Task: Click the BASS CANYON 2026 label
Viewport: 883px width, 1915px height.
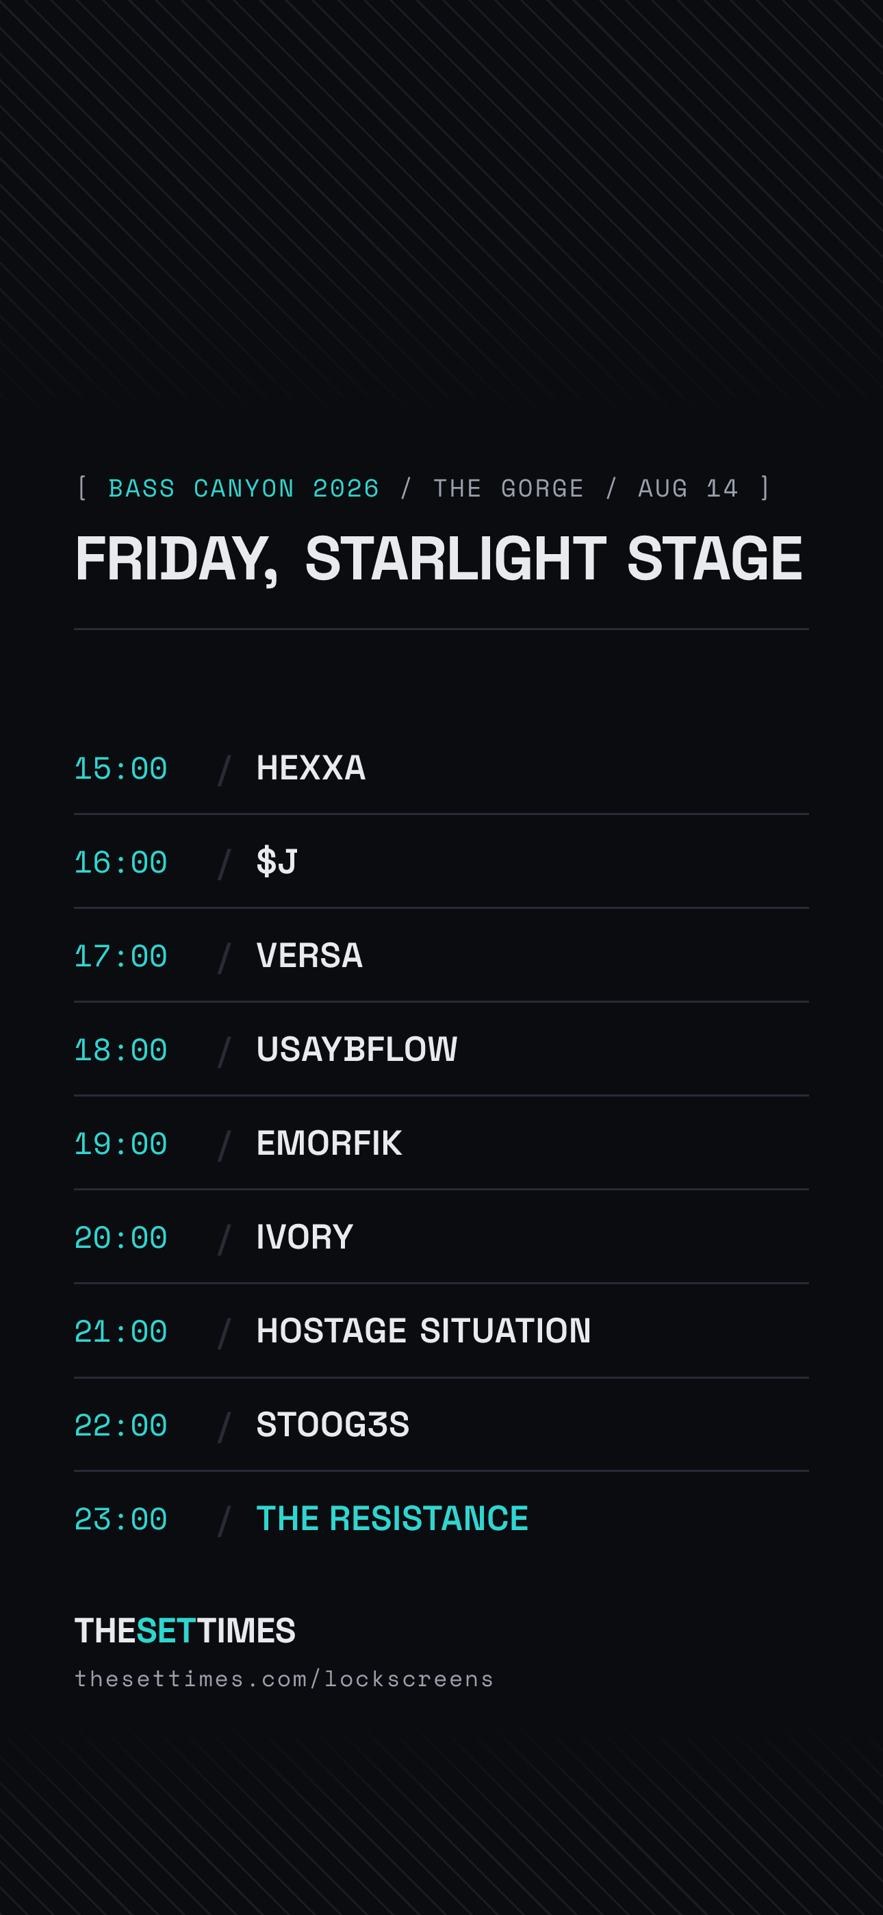Action: (x=244, y=488)
